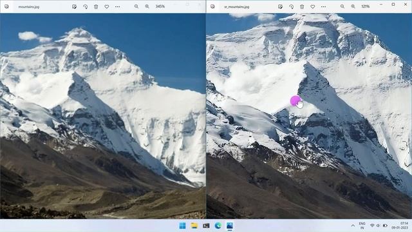Viewport: 412px width, 232px height.
Task: Click the battery icon in the system tray
Action: pos(385,226)
